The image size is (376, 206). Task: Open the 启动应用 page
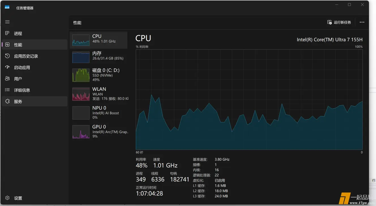point(35,67)
